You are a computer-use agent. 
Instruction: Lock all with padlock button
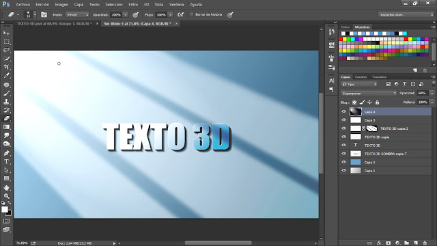(x=377, y=102)
